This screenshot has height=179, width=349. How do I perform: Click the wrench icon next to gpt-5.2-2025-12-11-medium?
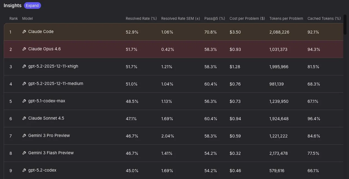pyautogui.click(x=24, y=84)
